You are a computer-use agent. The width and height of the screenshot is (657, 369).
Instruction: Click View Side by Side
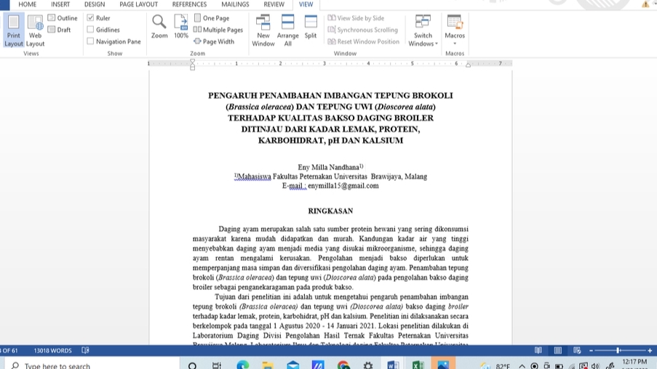click(356, 18)
